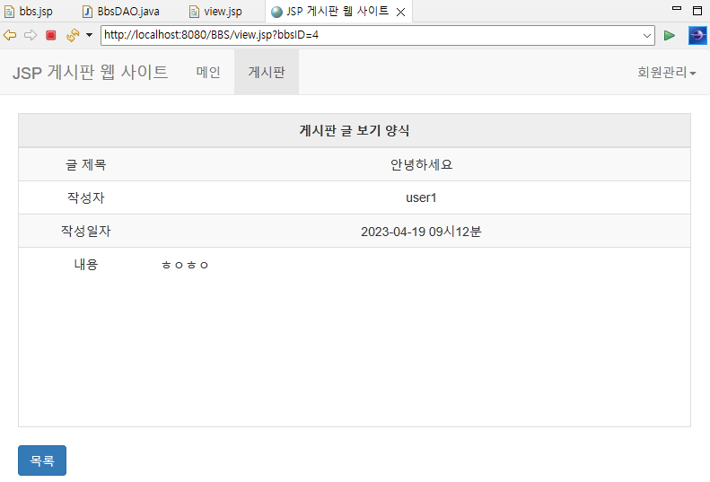Click the 안녕하세요 title cell
Screen dimensions: 710x482
click(422, 164)
